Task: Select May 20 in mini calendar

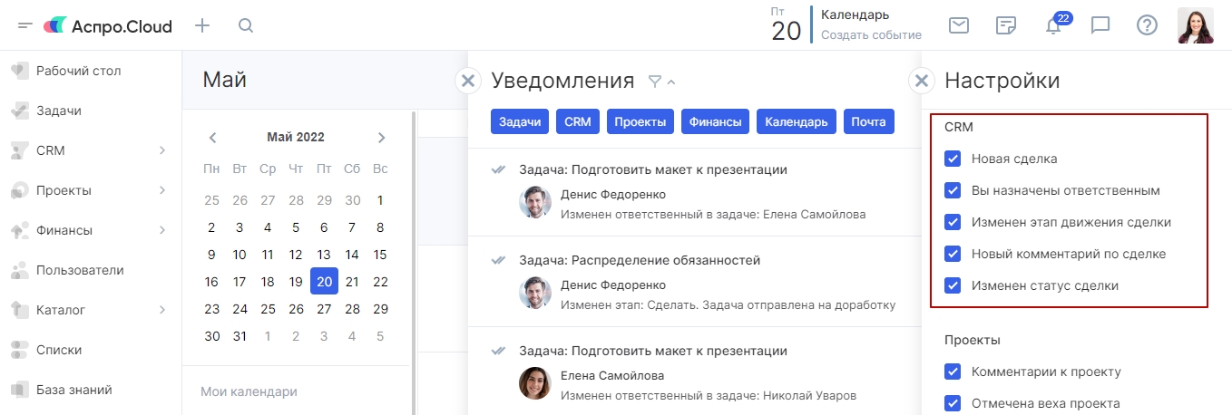Action: tap(324, 282)
